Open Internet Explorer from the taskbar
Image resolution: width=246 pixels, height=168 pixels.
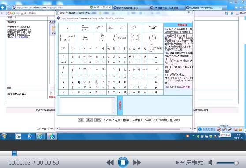[x=40, y=136]
